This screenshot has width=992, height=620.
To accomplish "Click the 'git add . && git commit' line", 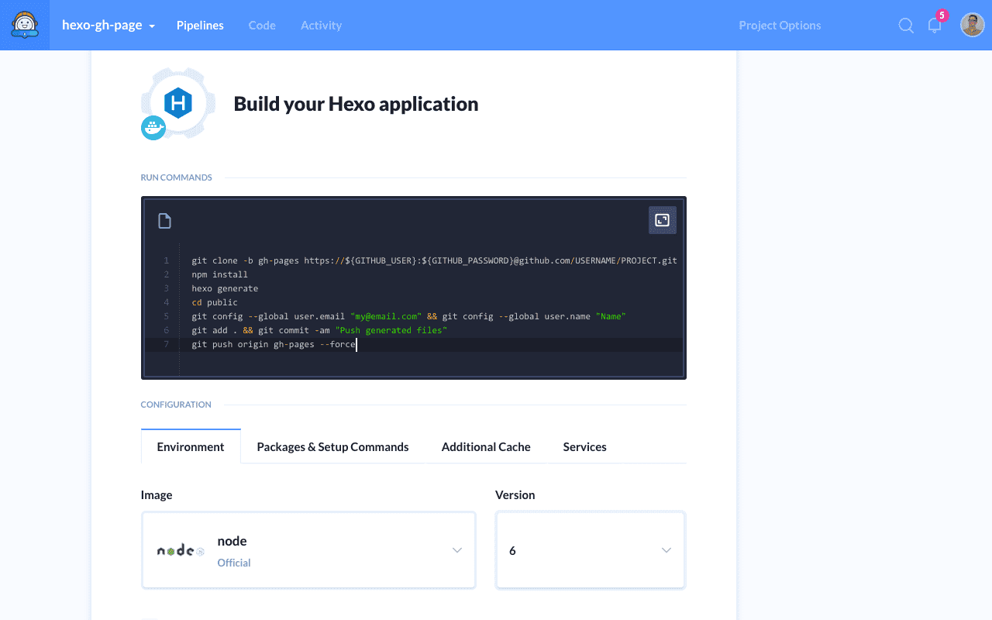I will coord(319,330).
